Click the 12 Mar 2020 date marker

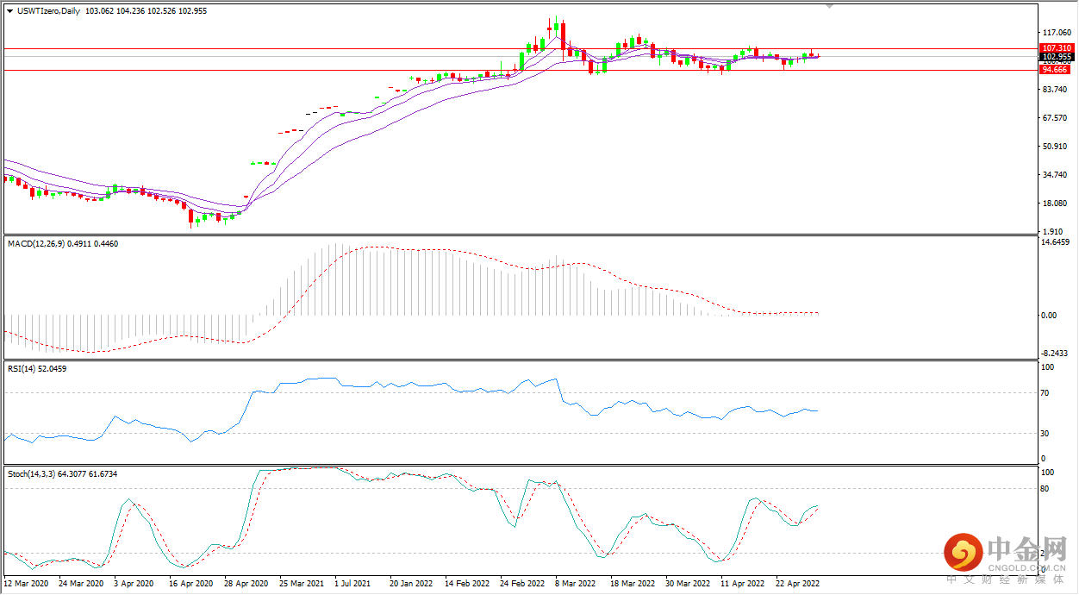pos(25,583)
